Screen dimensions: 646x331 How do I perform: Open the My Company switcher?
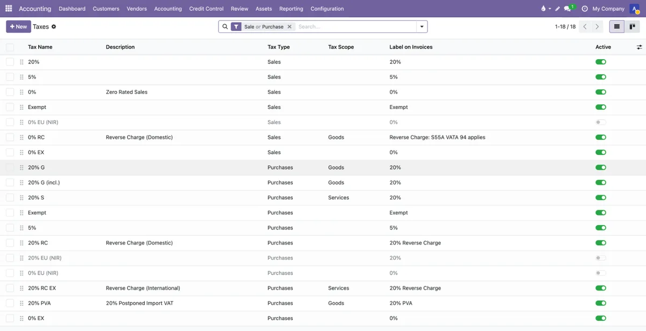(x=608, y=9)
